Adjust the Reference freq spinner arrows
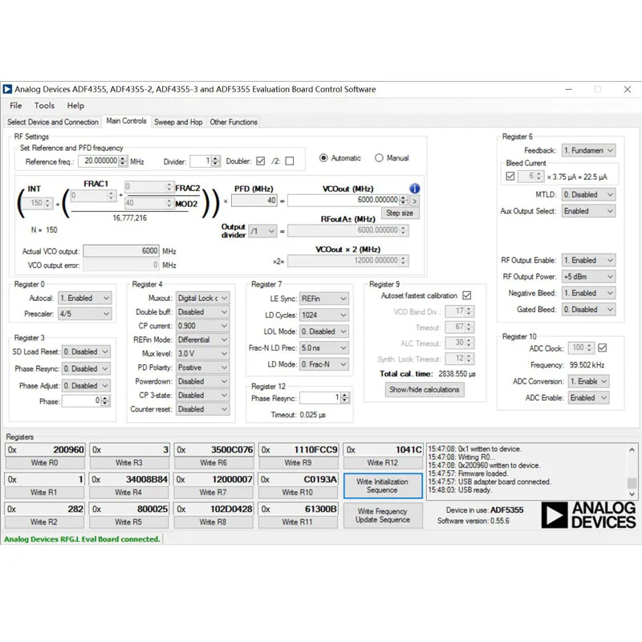 pyautogui.click(x=123, y=161)
